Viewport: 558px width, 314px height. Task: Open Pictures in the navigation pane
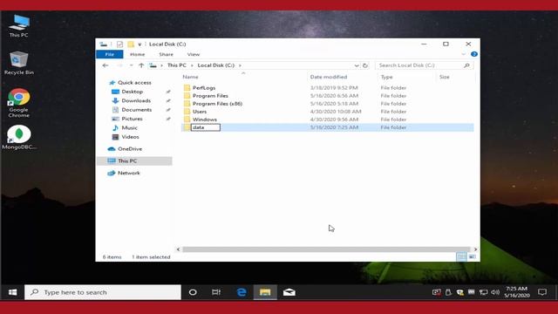pos(132,119)
